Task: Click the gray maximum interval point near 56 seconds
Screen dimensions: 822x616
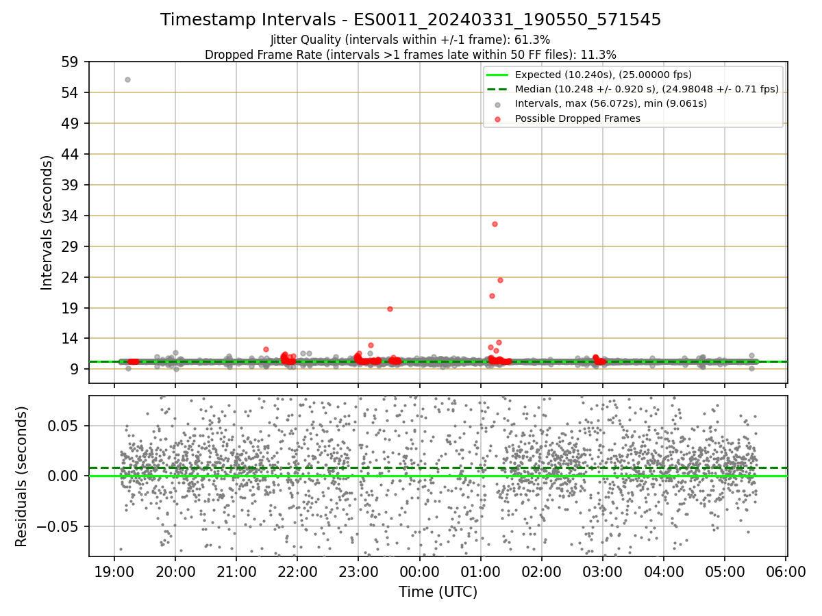Action: 127,80
